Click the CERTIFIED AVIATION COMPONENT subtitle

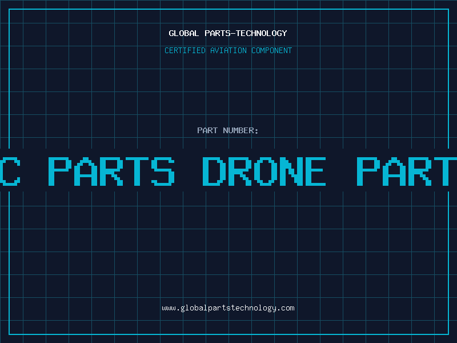coord(228,50)
